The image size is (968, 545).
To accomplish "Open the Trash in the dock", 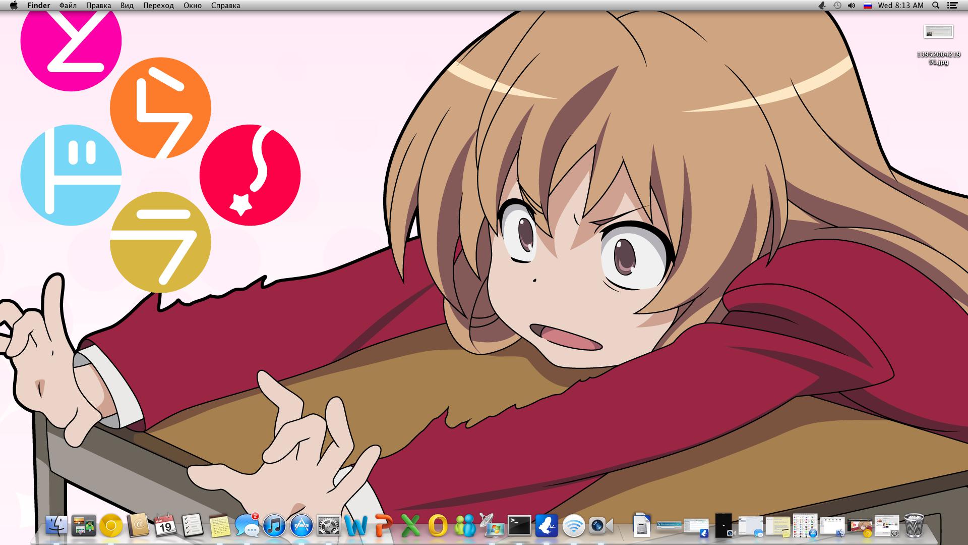I will (x=914, y=525).
